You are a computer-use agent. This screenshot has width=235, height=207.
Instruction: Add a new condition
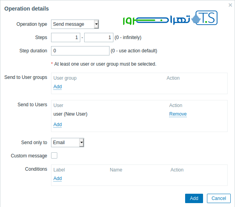58,178
